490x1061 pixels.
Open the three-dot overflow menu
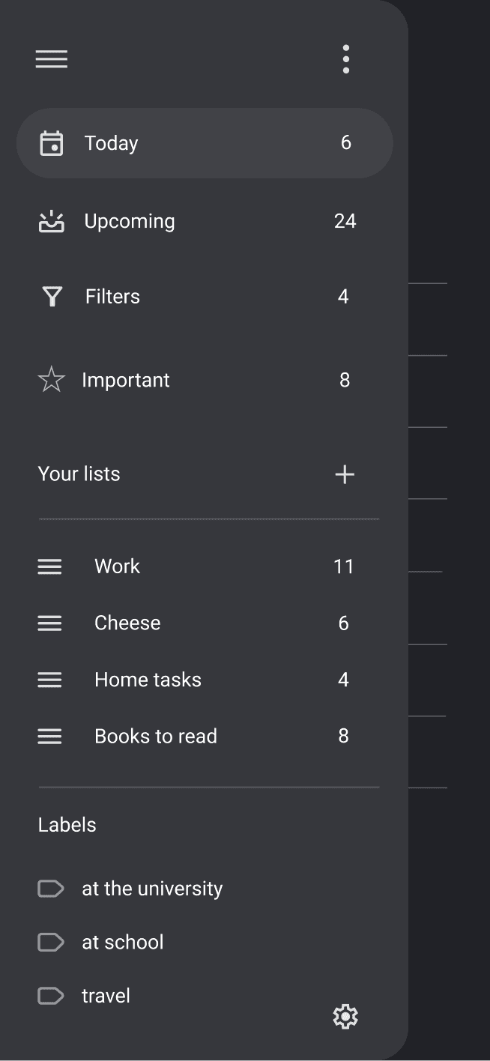click(x=345, y=59)
